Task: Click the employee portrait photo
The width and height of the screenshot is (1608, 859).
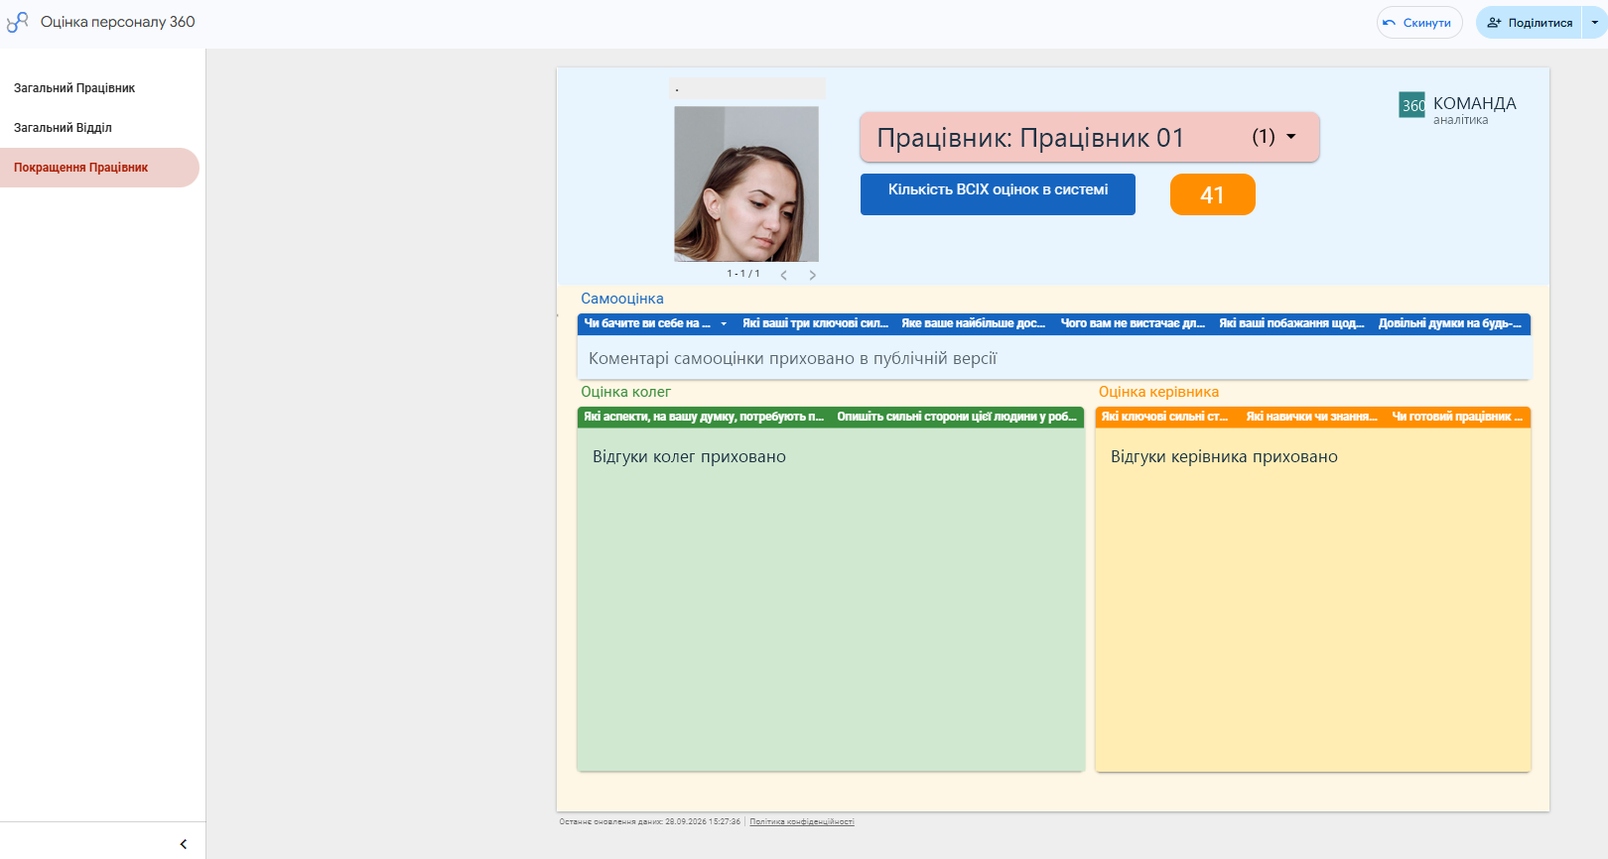Action: coord(746,184)
